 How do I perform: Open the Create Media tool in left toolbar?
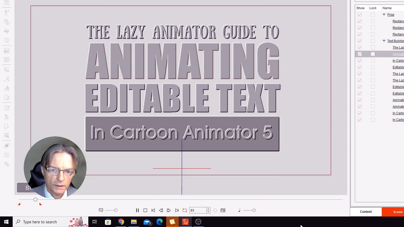(6, 22)
